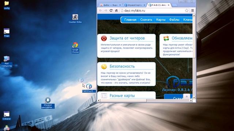Image resolution: width=234 pixels, height=131 pixels.
Task: Click the horizontal scrollbar left arrow
Action: click(98, 100)
